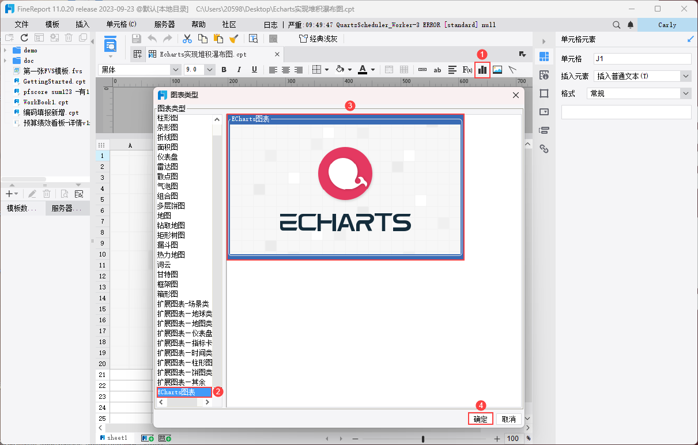Click the insert image toolbar icon
The image size is (698, 445).
[497, 70]
